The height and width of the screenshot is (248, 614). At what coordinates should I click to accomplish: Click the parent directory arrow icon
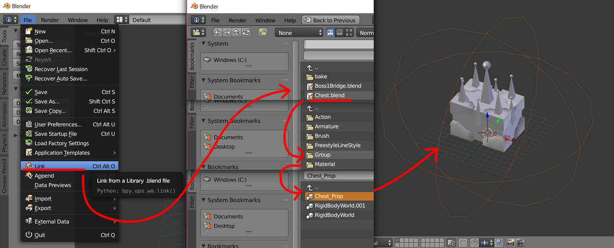[x=236, y=33]
